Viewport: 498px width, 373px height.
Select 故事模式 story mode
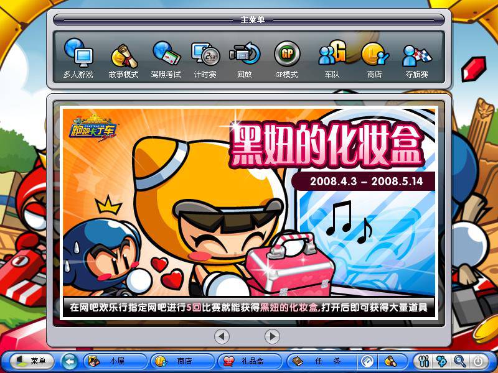(123, 60)
